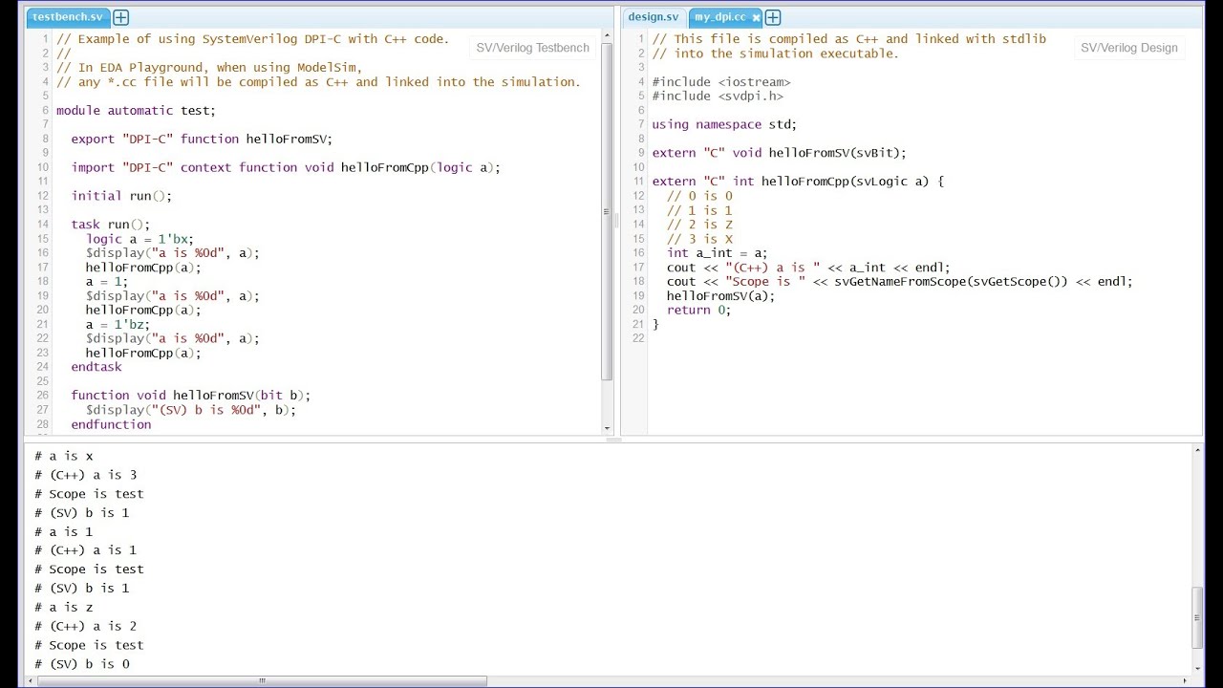The width and height of the screenshot is (1223, 688).
Task: Click the cout "(C++) a is " line
Action: (x=808, y=268)
